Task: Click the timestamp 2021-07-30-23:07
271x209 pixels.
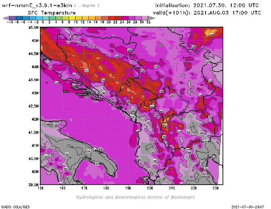Action: click(248, 207)
